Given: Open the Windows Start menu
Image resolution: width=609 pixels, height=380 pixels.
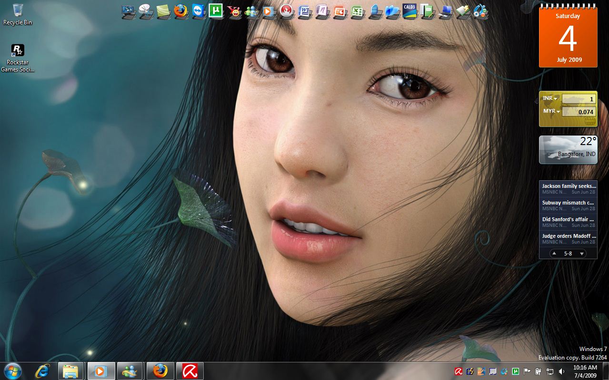Looking at the screenshot, I should [x=12, y=371].
